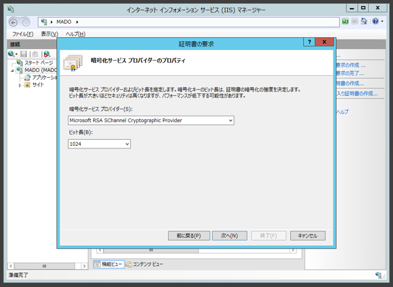Click the 準備完了 status bar text

[18, 275]
